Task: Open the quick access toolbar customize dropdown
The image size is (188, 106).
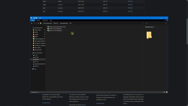Action: 38,18
